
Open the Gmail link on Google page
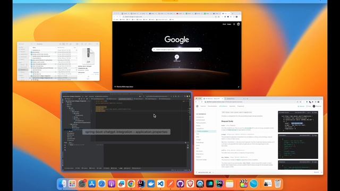[224, 24]
